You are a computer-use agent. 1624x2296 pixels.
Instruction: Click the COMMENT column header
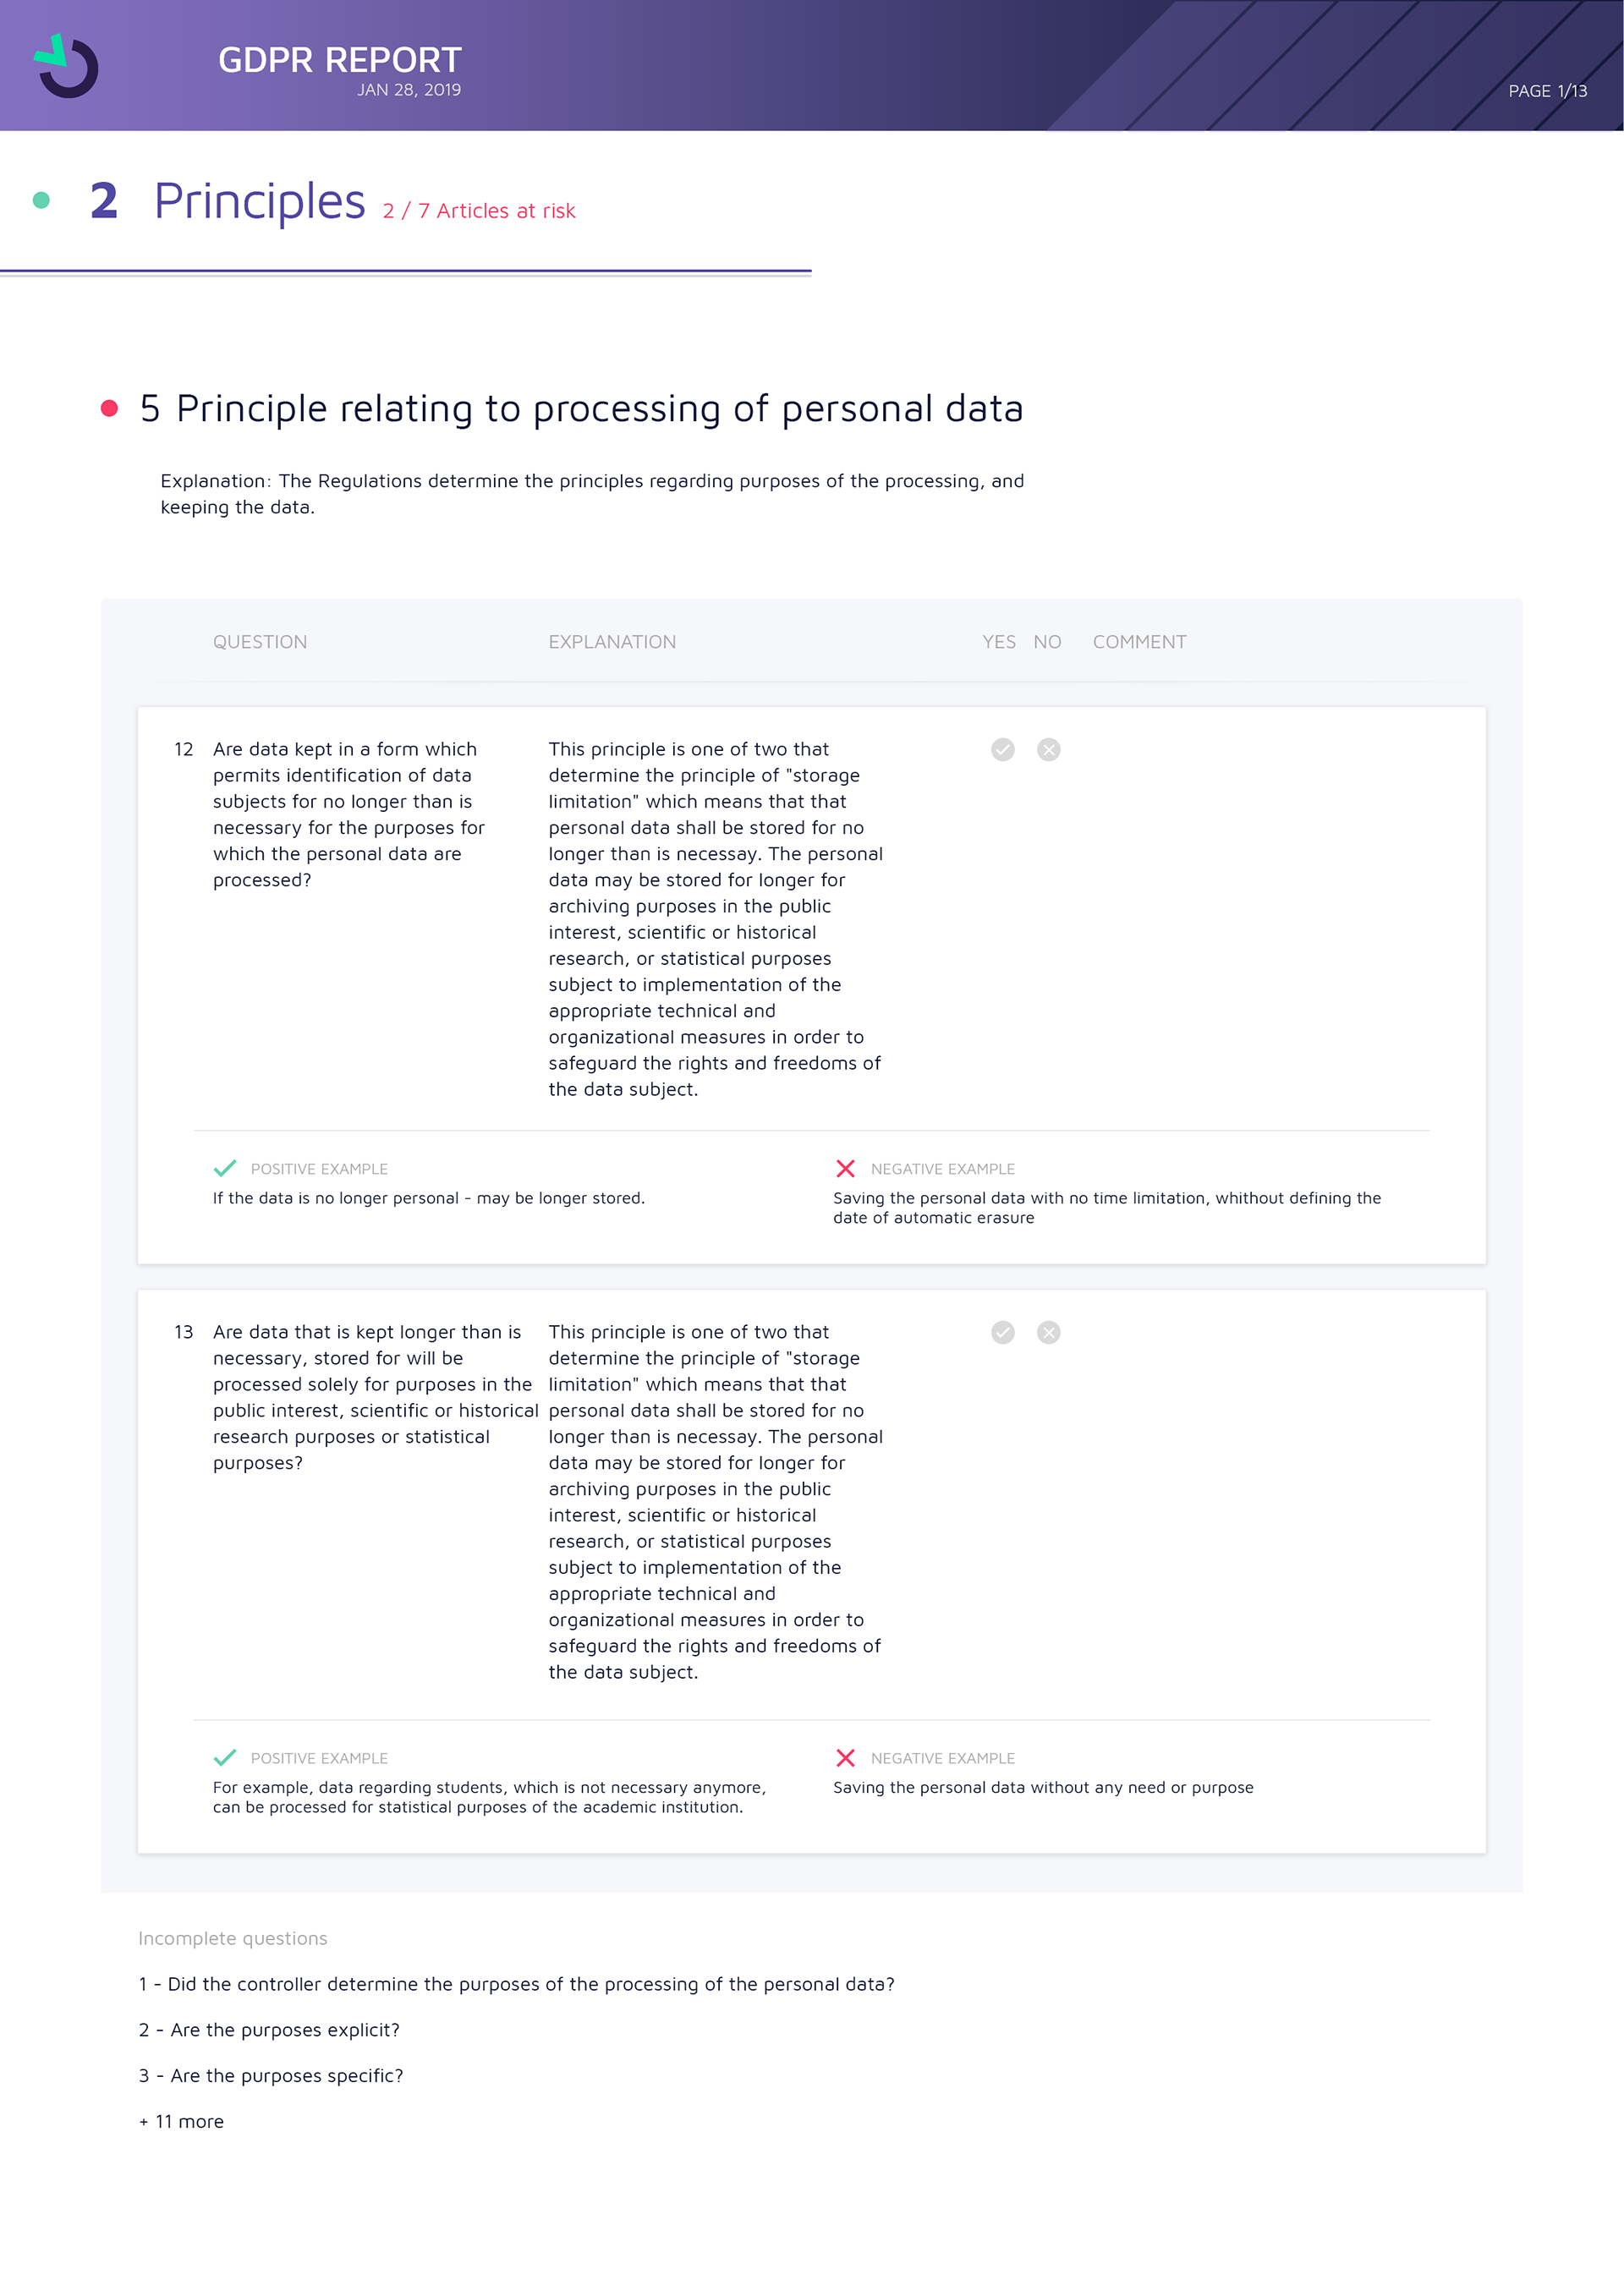click(x=1139, y=642)
